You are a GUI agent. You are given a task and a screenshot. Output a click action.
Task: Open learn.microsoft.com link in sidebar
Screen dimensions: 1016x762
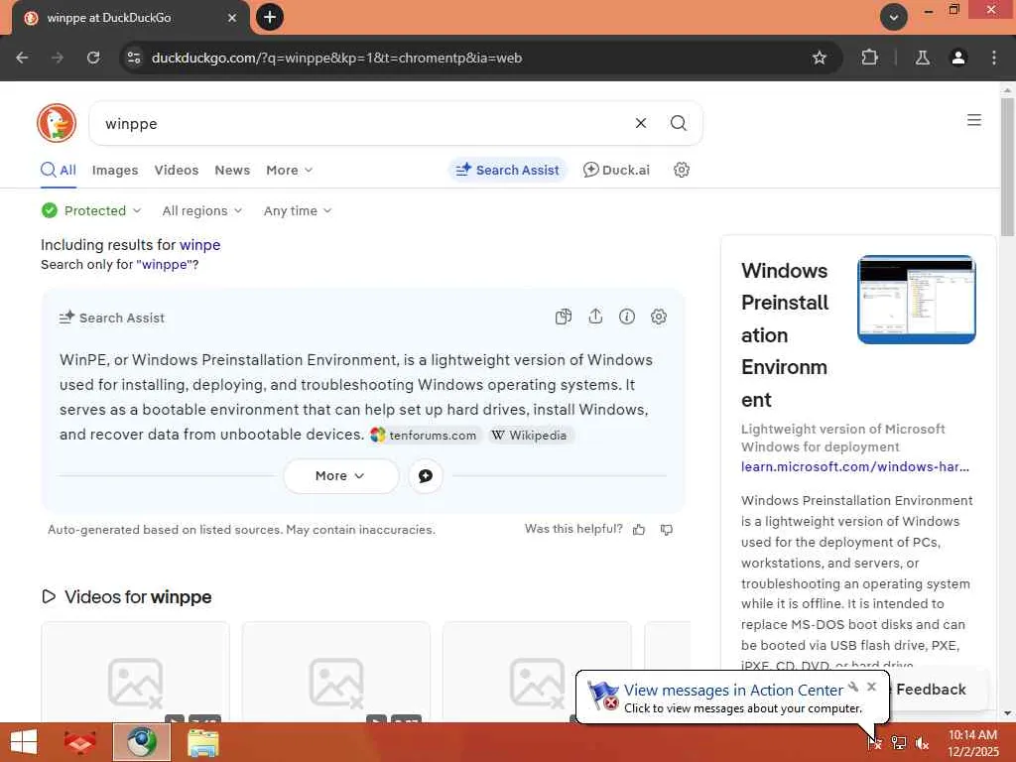[x=854, y=466]
